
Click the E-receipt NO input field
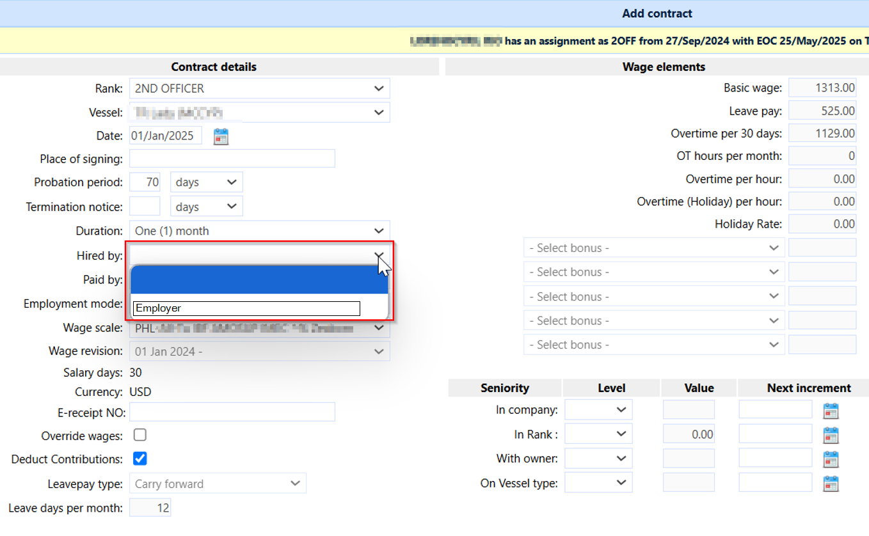(x=232, y=413)
